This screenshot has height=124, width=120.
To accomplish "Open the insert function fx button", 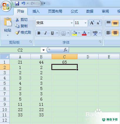I will point(65,50).
